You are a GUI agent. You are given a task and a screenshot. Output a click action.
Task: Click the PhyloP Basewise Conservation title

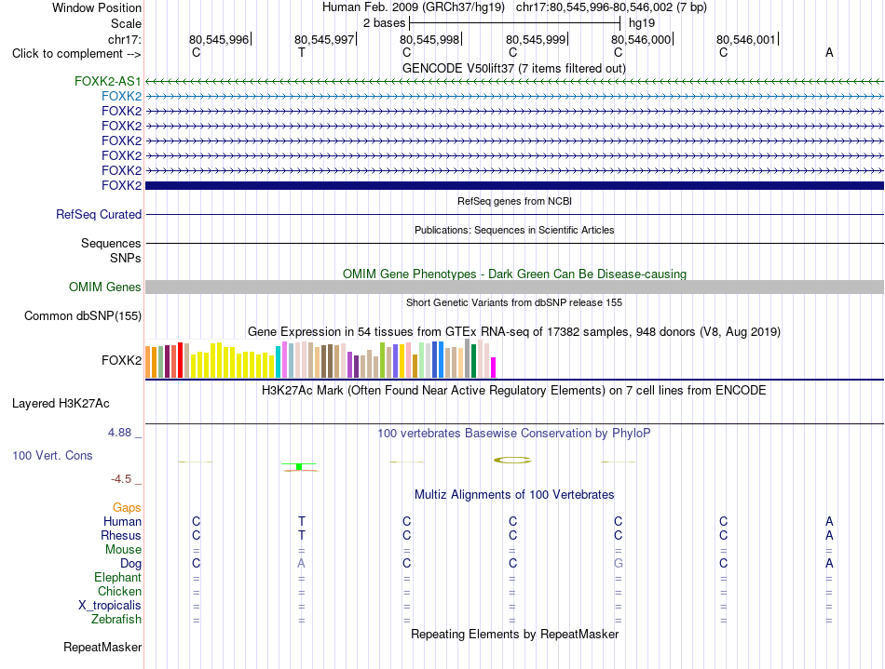pyautogui.click(x=514, y=434)
